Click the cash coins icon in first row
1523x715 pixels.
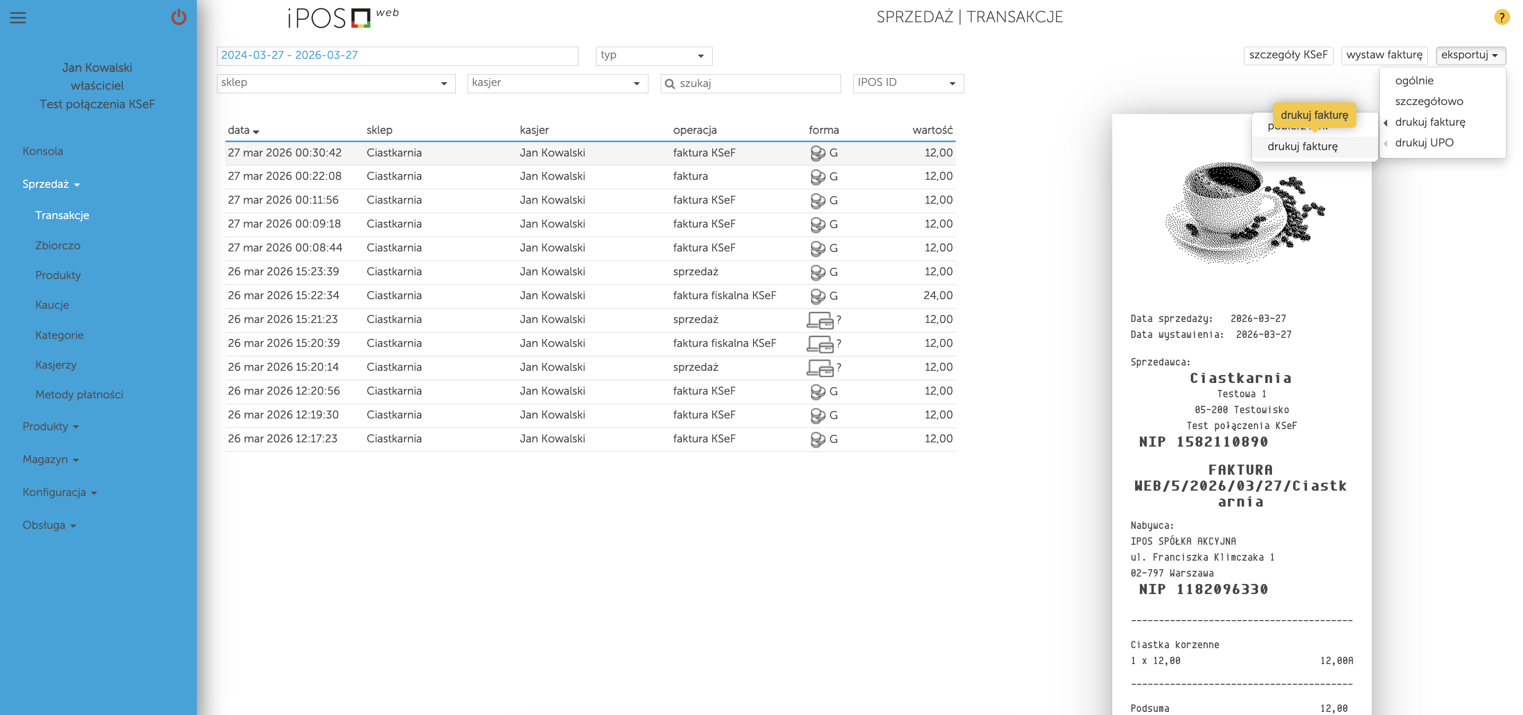pyautogui.click(x=817, y=153)
